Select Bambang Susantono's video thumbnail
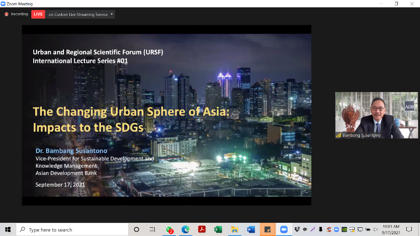Screen dimensions: 420x236 [376, 115]
